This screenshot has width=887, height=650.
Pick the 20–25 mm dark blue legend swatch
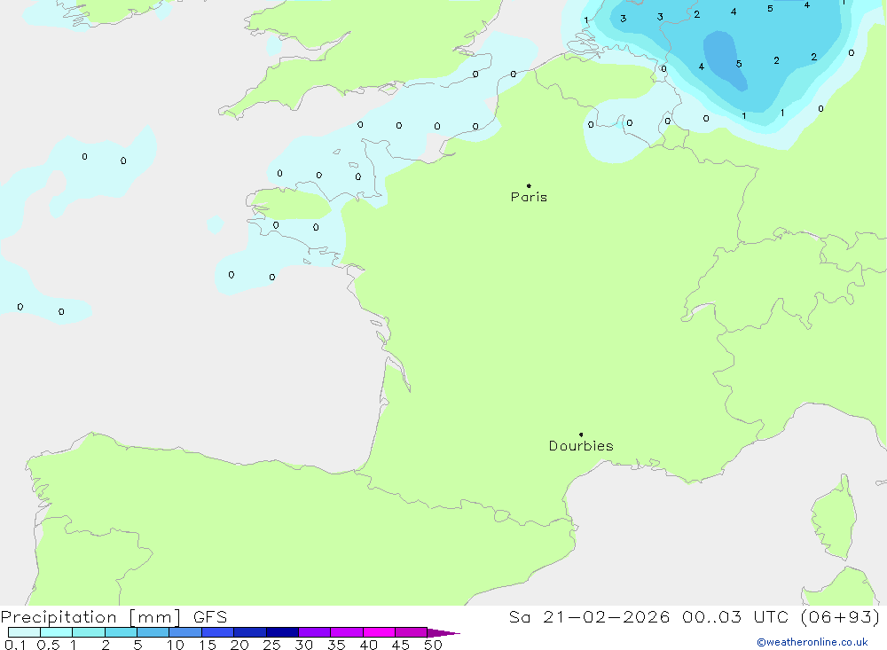pos(250,632)
